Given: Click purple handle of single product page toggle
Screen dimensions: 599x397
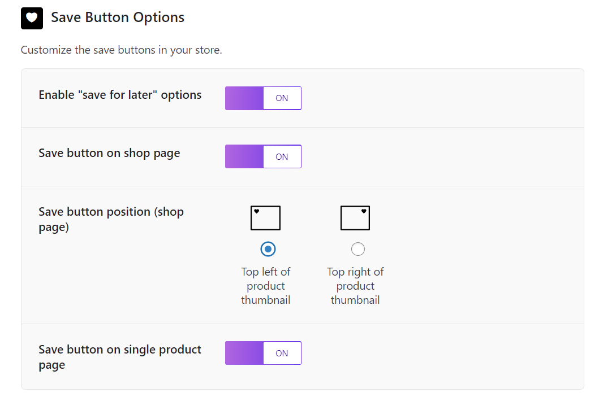Looking at the screenshot, I should [244, 353].
